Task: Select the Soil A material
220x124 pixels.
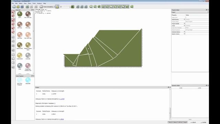Action: pyautogui.click(x=20, y=15)
